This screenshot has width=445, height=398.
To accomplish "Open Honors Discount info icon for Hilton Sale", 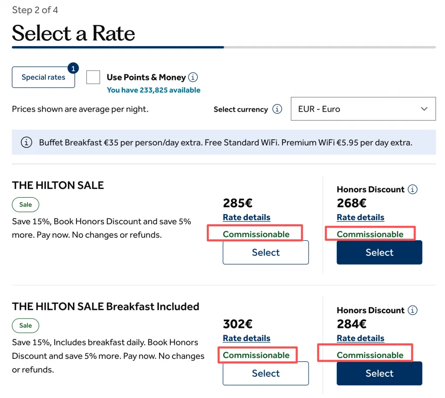I will 413,189.
